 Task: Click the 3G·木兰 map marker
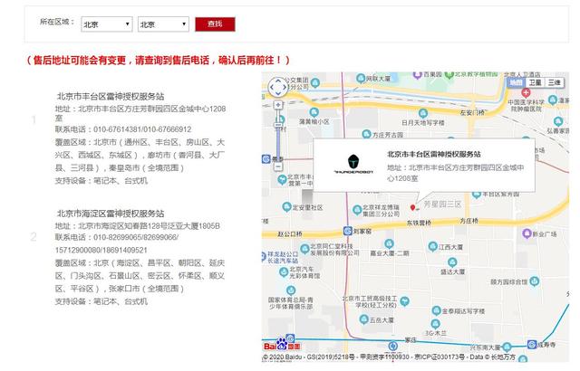(x=435, y=324)
